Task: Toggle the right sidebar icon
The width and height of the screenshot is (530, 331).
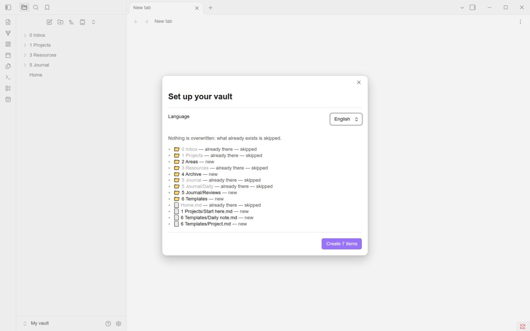Action: pos(473,8)
